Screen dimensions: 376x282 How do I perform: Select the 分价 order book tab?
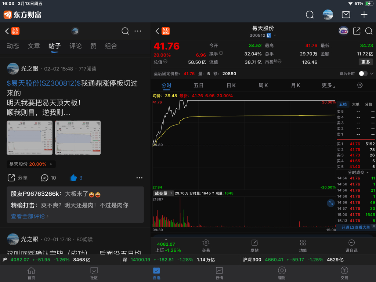pyautogui.click(x=369, y=104)
